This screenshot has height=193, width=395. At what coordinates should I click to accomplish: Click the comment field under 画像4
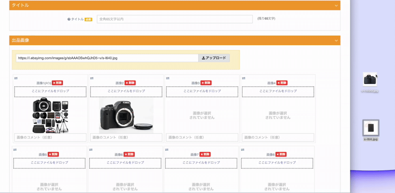point(278,138)
